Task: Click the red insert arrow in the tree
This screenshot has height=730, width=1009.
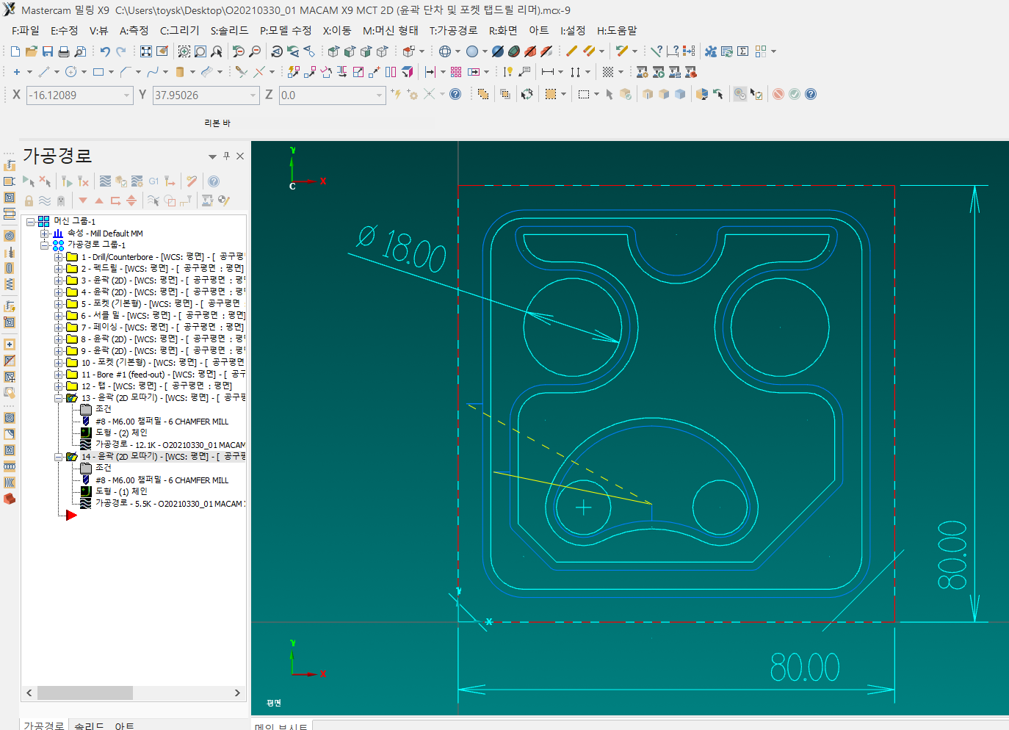Action: coord(70,515)
